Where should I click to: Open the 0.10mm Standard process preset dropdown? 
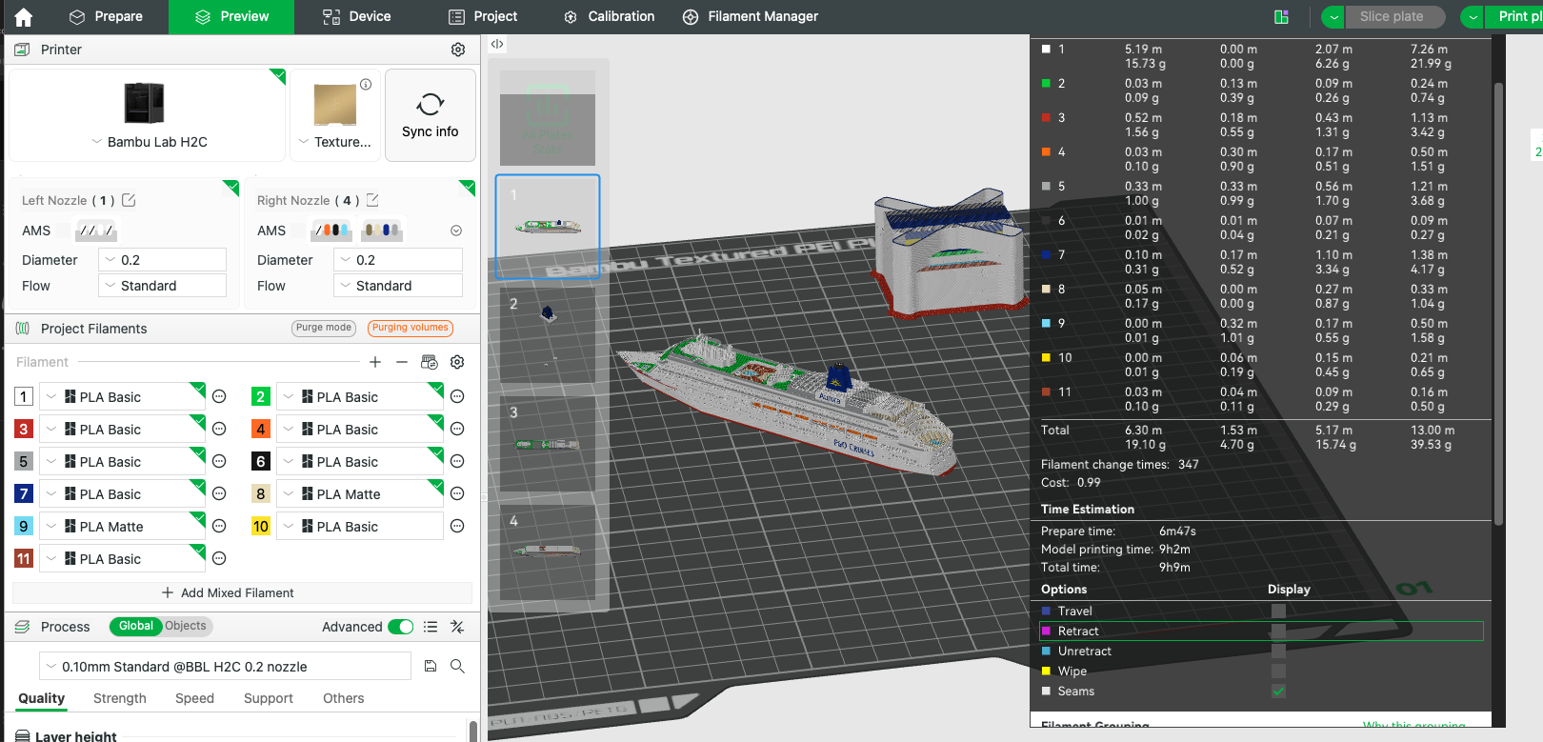click(225, 667)
